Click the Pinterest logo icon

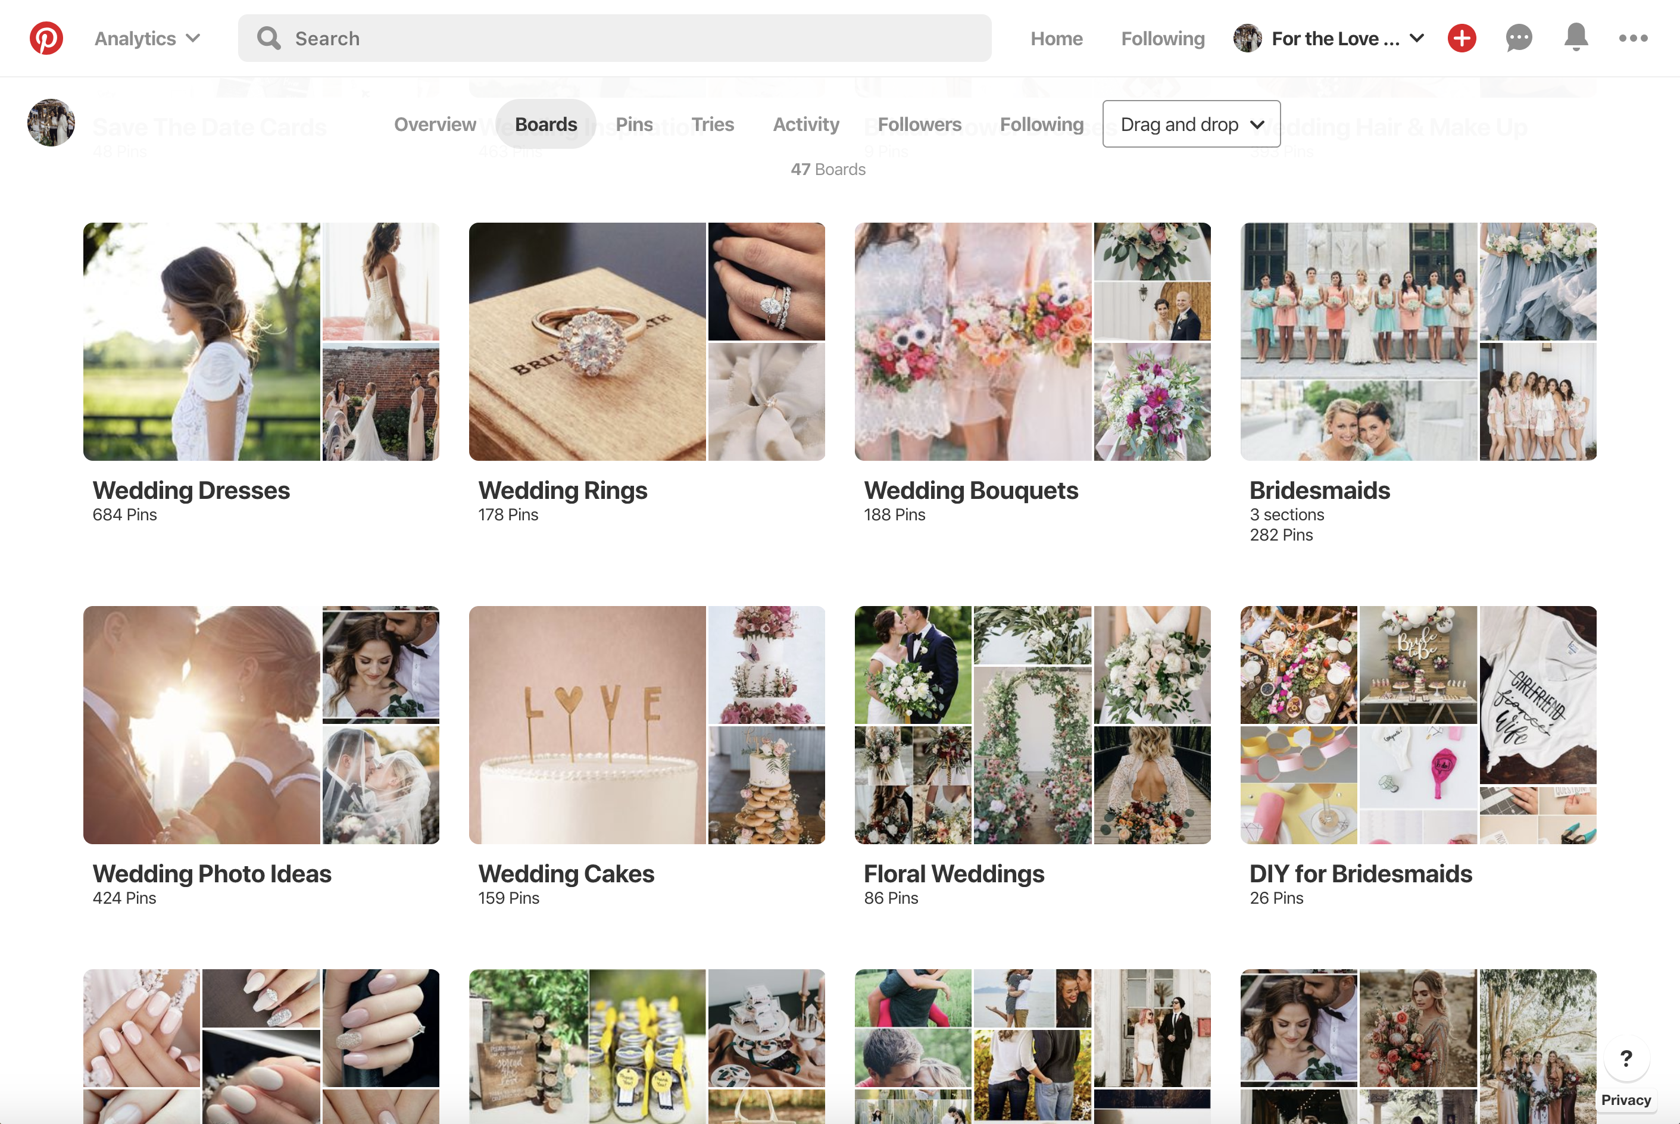(x=46, y=38)
